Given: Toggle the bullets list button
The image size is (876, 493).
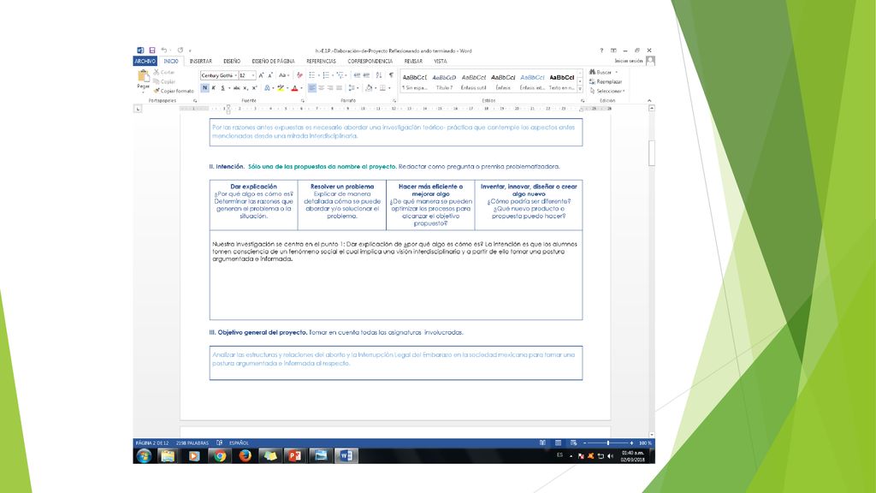Looking at the screenshot, I should pyautogui.click(x=311, y=75).
